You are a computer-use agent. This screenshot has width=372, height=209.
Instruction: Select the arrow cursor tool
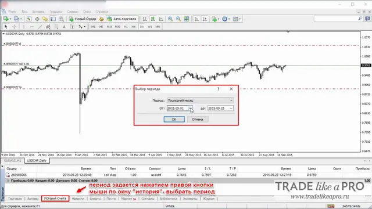point(6,27)
